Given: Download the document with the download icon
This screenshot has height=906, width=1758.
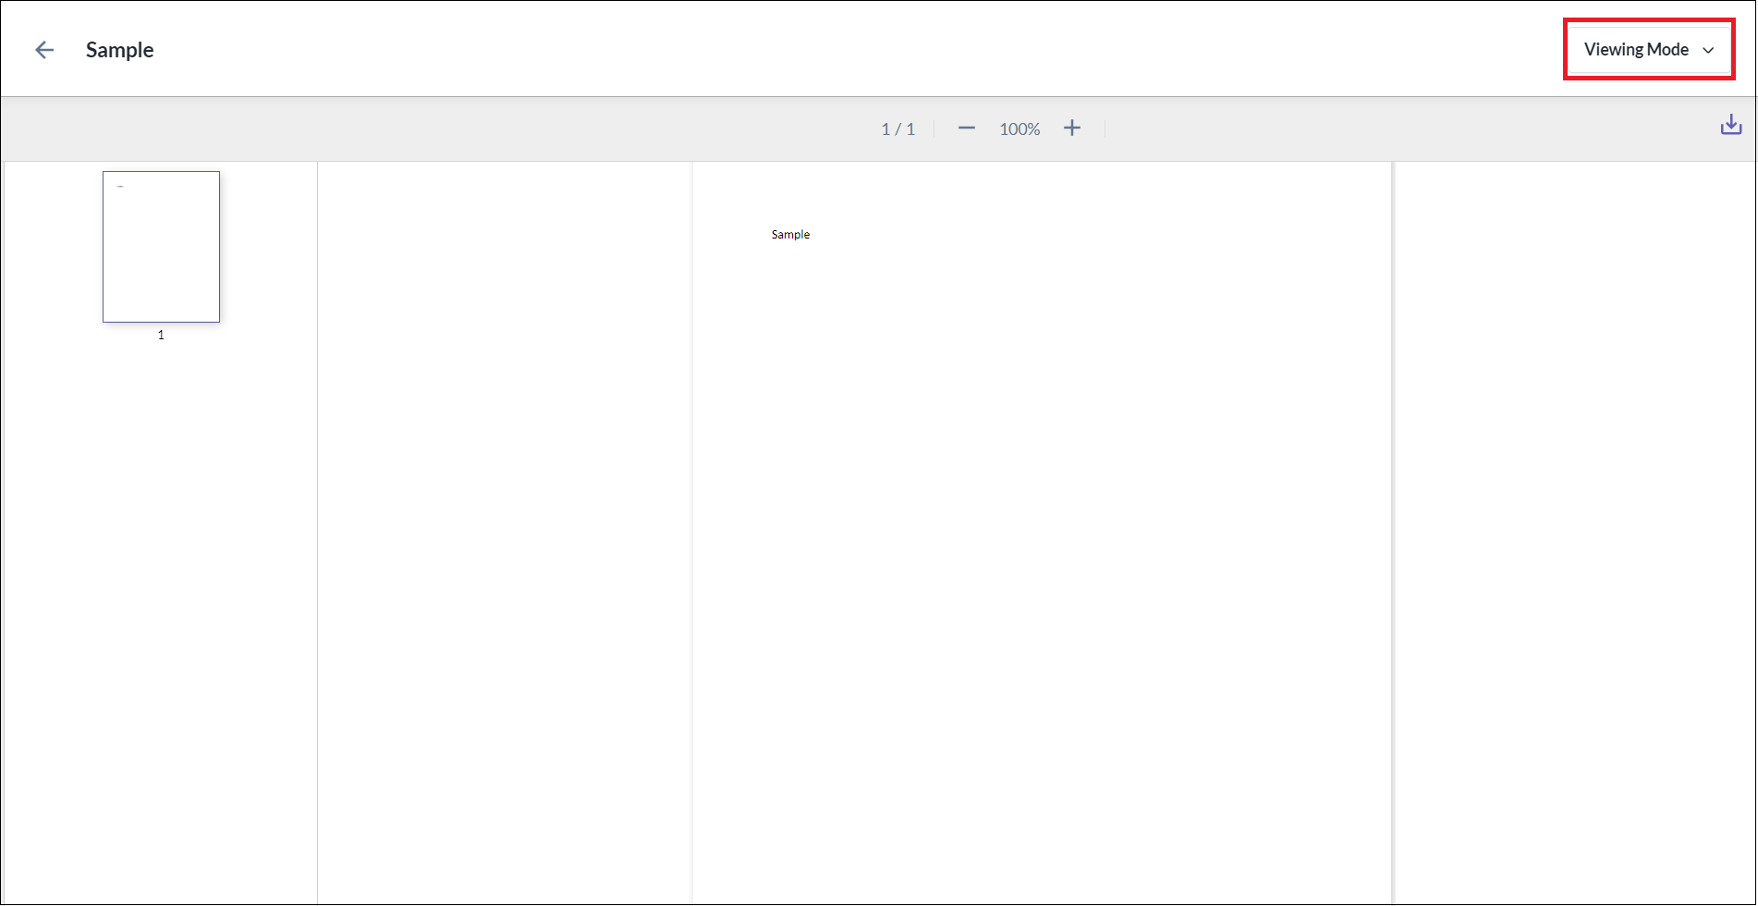Looking at the screenshot, I should pyautogui.click(x=1730, y=125).
